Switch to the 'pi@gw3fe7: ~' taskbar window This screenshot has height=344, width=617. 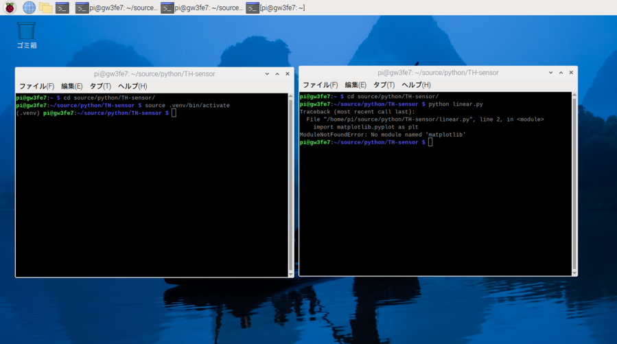(276, 8)
